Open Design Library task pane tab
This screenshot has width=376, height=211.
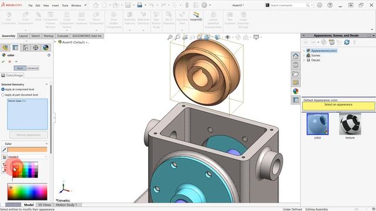point(296,65)
